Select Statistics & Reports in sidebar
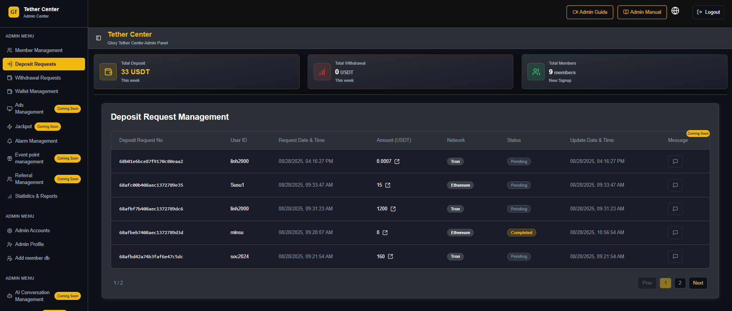Viewport: 732px width, 311px height. (x=36, y=196)
